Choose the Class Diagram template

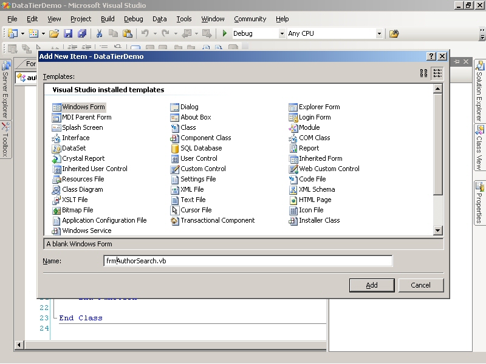pos(78,189)
